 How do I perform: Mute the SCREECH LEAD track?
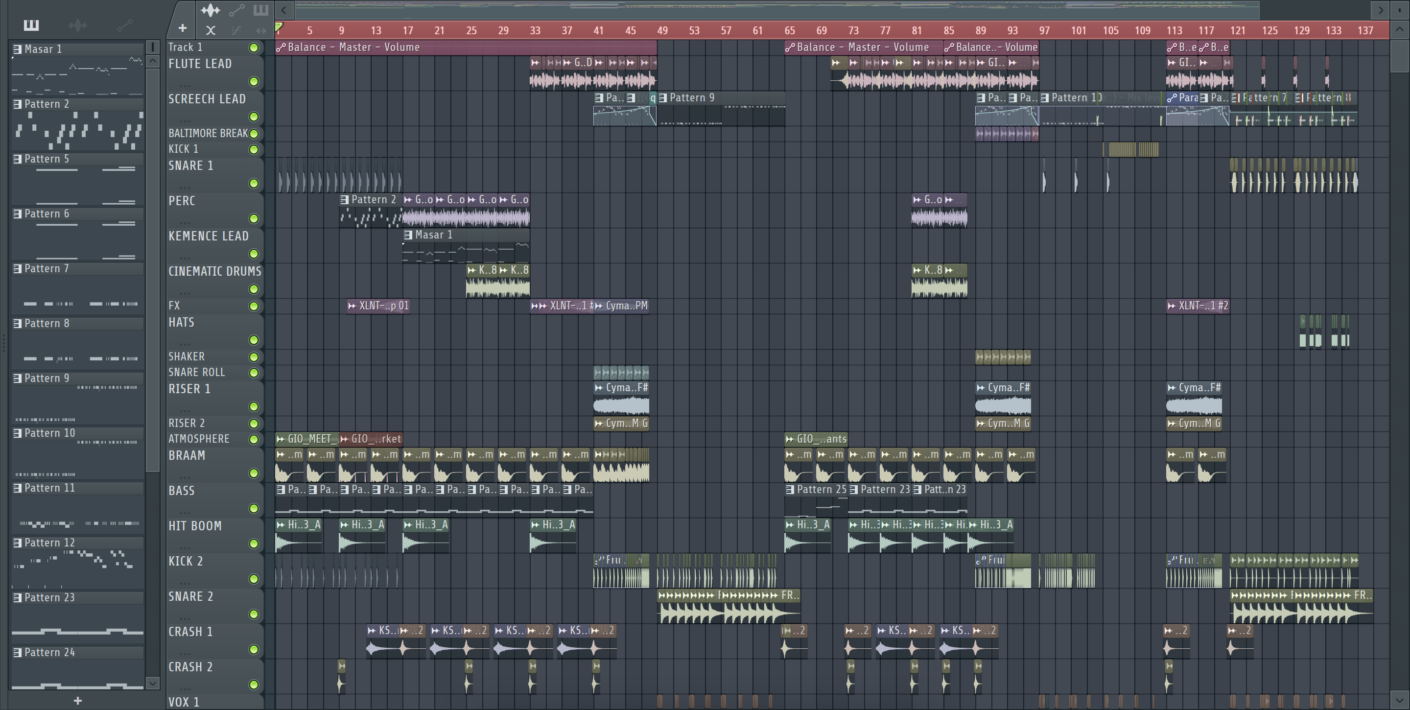[254, 117]
